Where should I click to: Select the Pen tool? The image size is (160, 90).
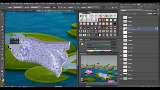2,58
